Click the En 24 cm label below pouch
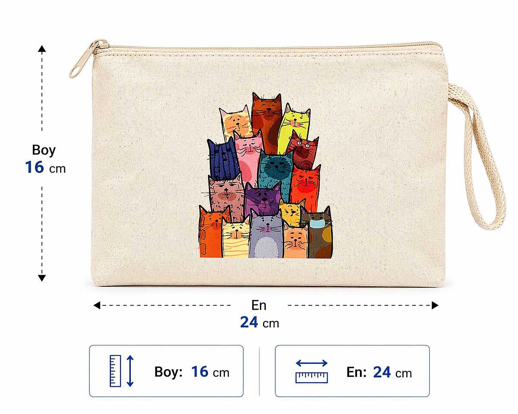Viewport: 518px width, 414px height. [x=259, y=314]
